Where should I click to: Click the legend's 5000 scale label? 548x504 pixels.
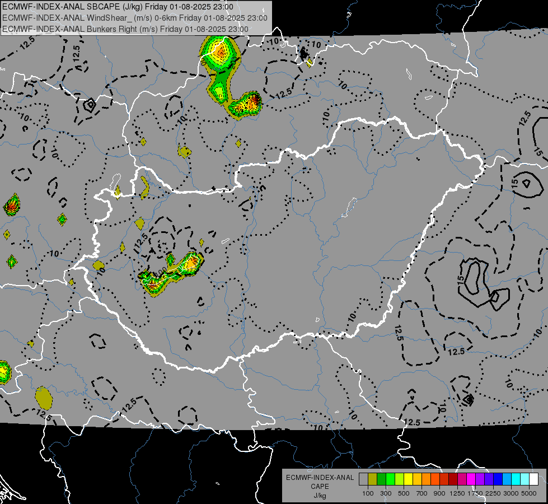tap(529, 493)
